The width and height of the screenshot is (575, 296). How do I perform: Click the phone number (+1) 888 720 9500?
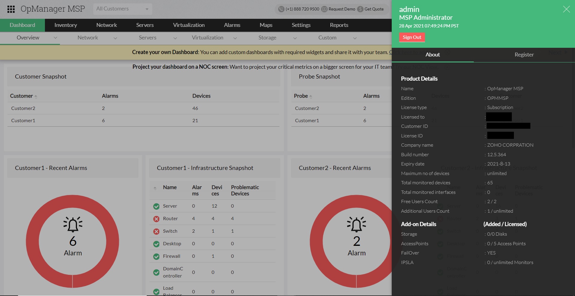[302, 9]
